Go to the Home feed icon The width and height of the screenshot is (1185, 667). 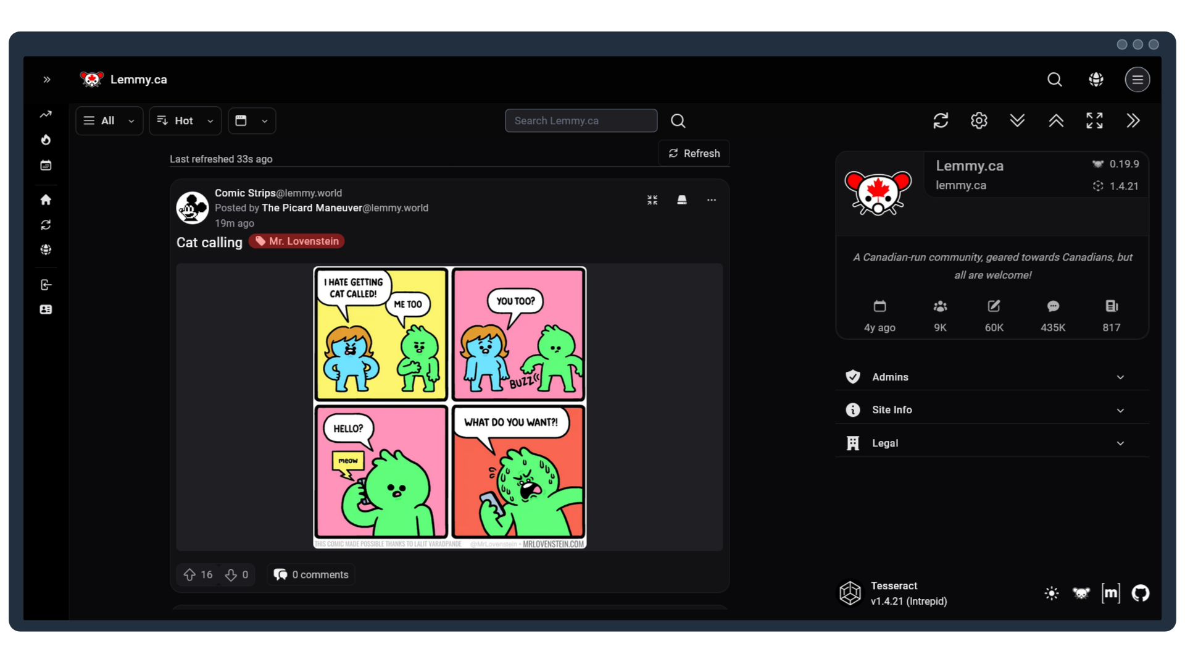tap(46, 199)
